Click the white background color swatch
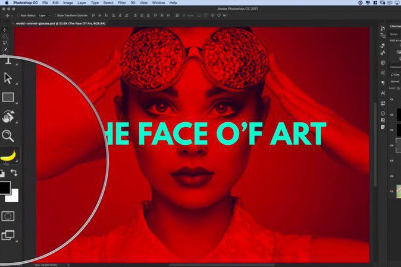Viewport: 401px width, 267px height. click(12, 196)
